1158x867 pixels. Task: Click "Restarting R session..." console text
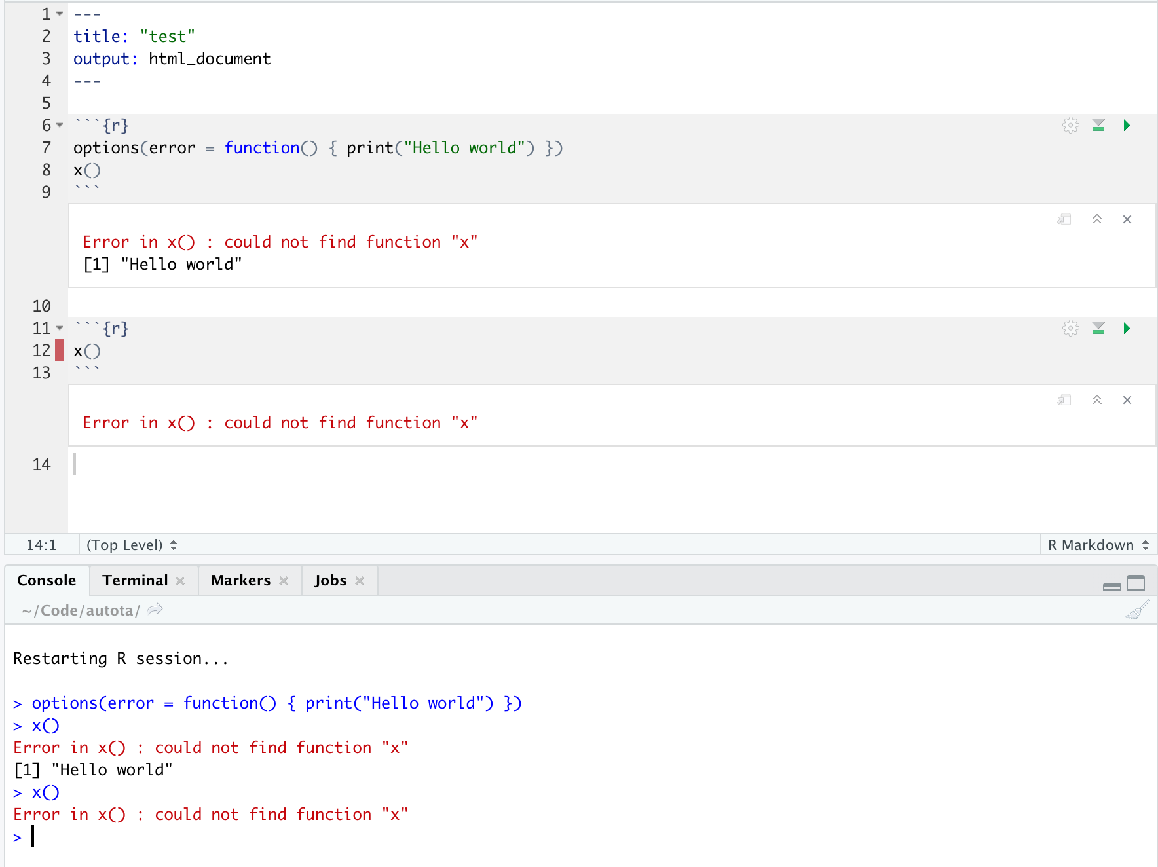tap(121, 658)
